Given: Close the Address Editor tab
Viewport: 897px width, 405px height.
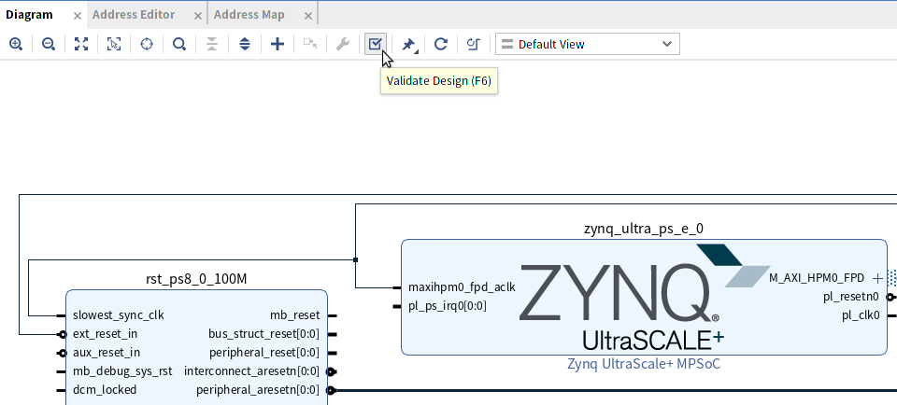Looking at the screenshot, I should pyautogui.click(x=198, y=16).
